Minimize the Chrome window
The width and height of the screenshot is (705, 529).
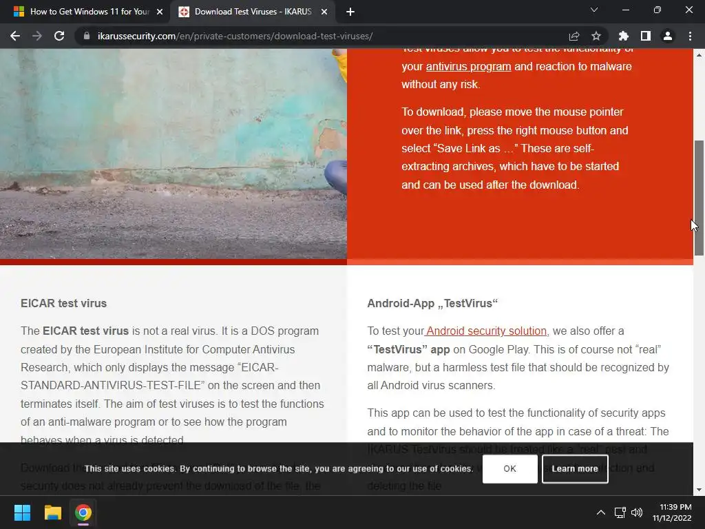click(x=625, y=10)
